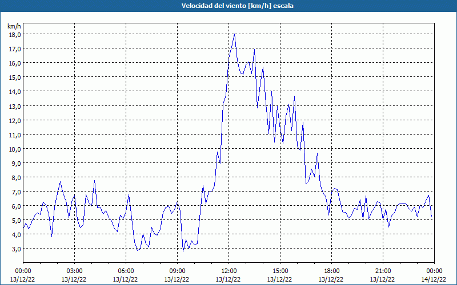Select the 18,0 y-axis value

pos(15,35)
